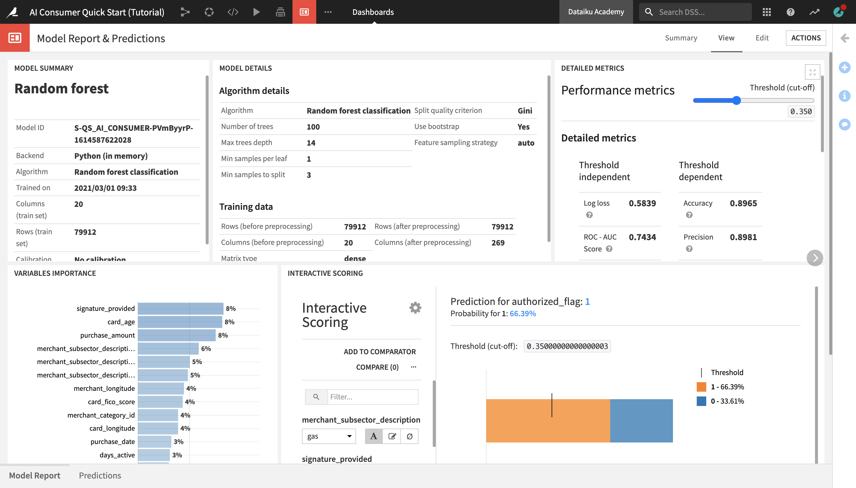
Task: Switch to the Summary tab
Action: [681, 38]
